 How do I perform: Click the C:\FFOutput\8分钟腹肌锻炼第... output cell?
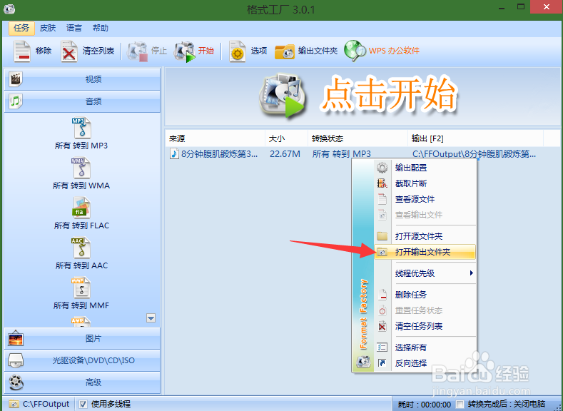(x=474, y=154)
